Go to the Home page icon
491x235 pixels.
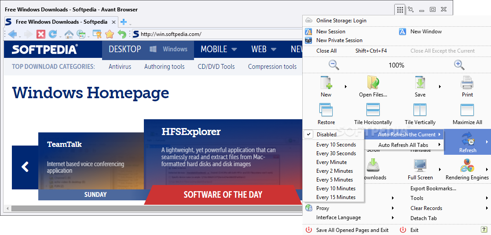point(69,34)
